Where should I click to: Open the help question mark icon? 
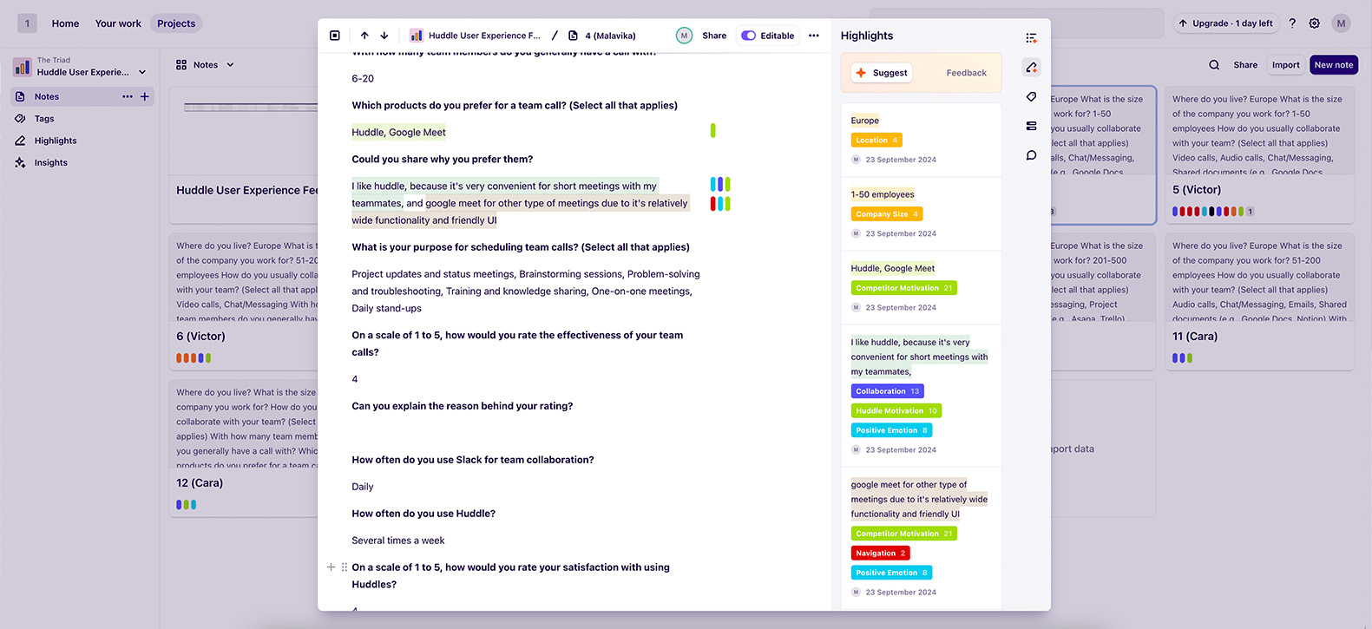[x=1292, y=23]
